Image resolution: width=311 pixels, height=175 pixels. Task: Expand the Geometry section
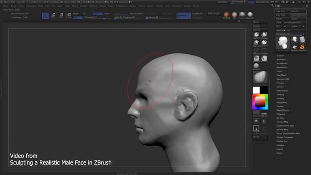pos(281,60)
